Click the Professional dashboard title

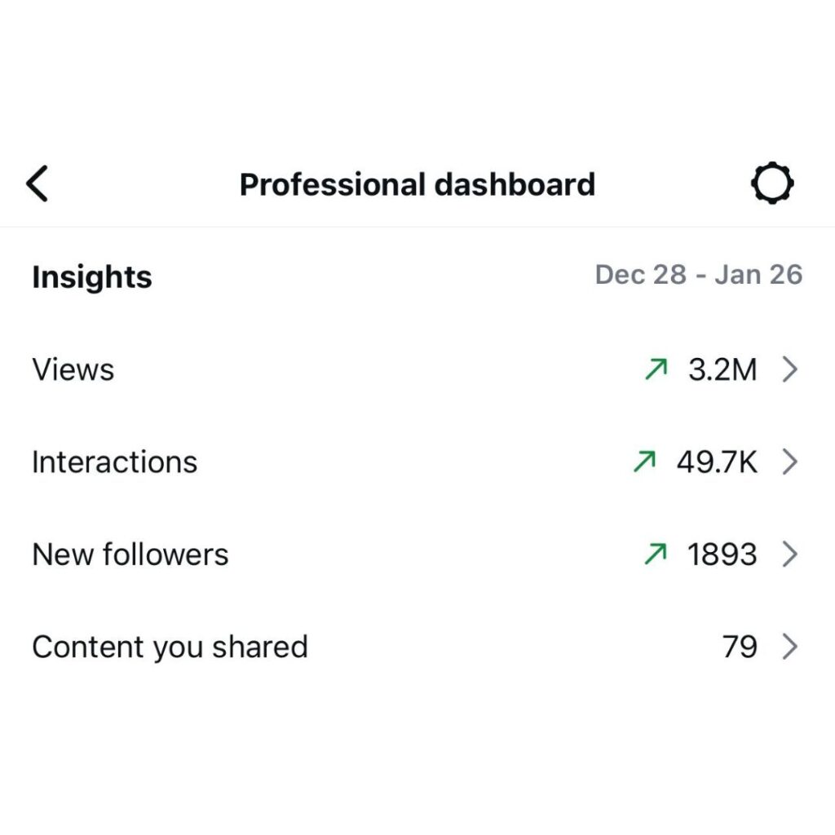(x=417, y=184)
